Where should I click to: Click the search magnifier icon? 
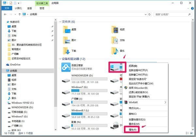[x=189, y=14]
